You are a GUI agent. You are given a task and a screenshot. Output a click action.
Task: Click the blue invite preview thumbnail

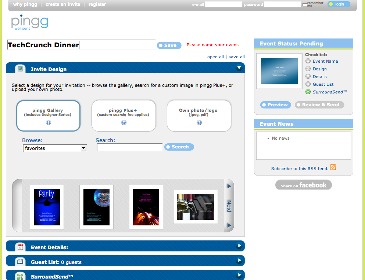[x=279, y=71]
